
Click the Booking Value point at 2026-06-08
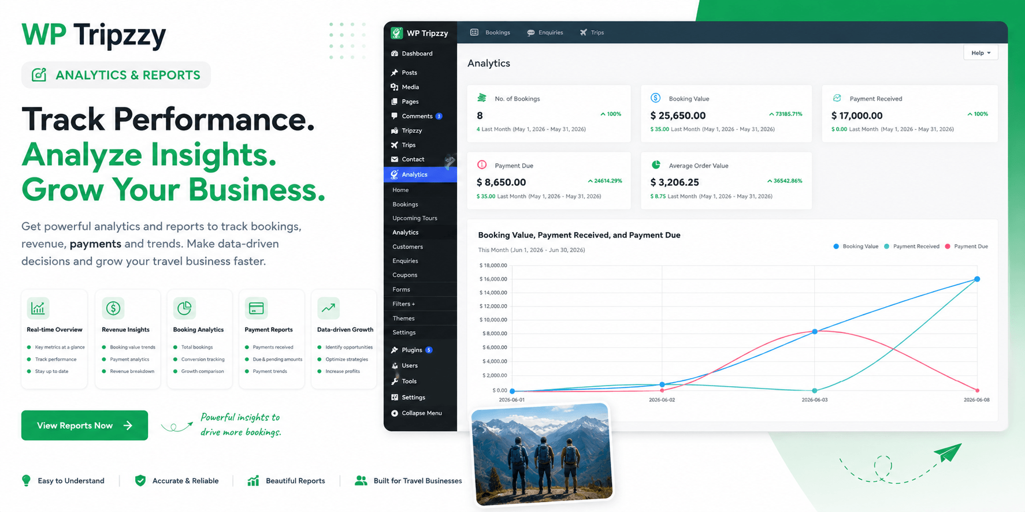coord(977,279)
